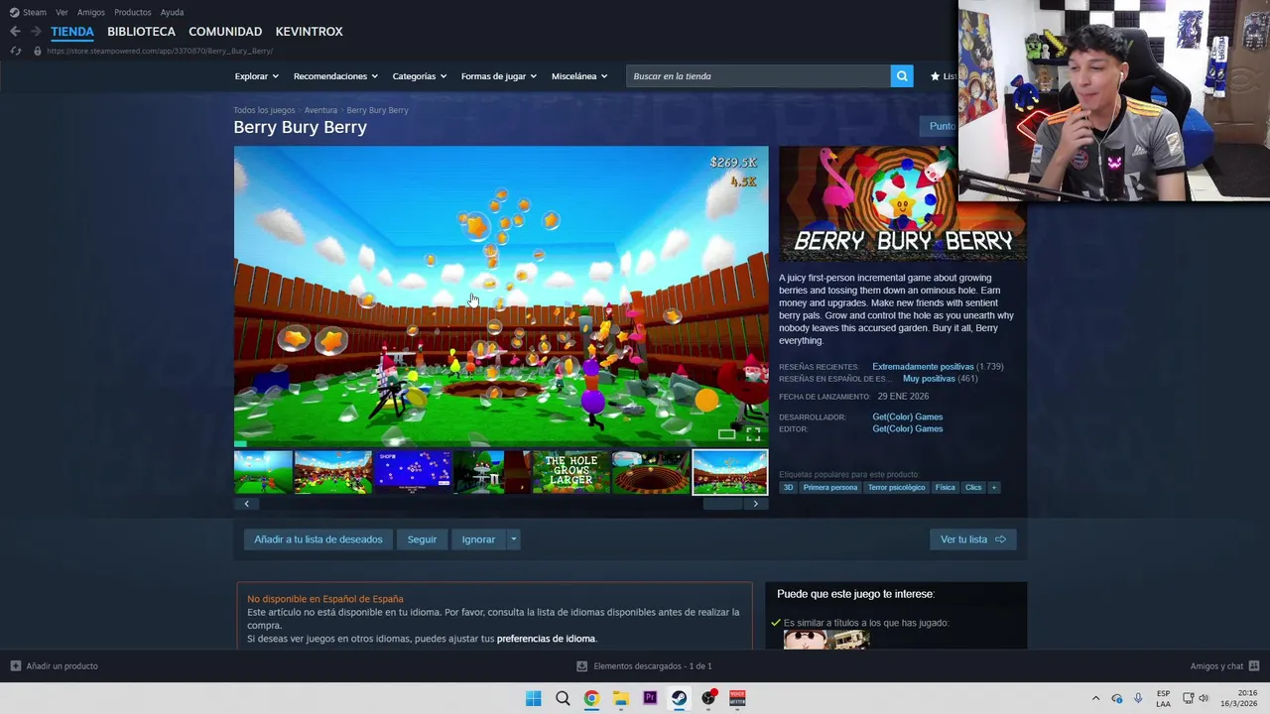Viewport: 1270px width, 714px height.
Task: Click the Ignorar button
Action: tap(478, 539)
